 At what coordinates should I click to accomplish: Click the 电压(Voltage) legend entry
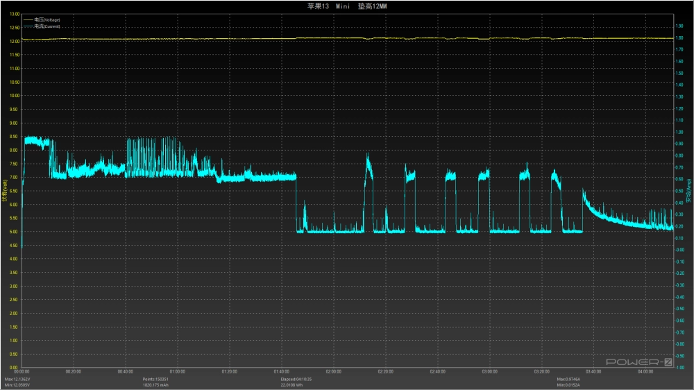pyautogui.click(x=42, y=20)
